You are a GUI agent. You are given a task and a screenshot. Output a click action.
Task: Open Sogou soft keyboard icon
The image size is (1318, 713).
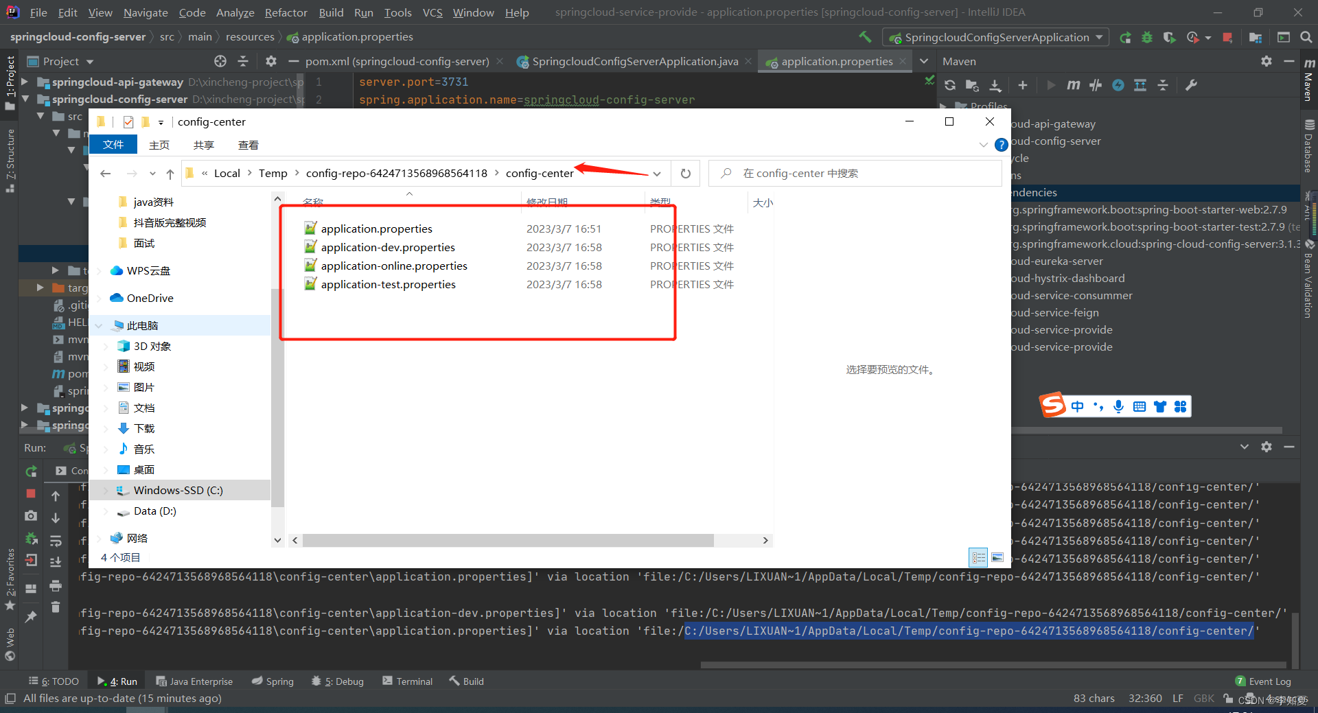(1140, 406)
